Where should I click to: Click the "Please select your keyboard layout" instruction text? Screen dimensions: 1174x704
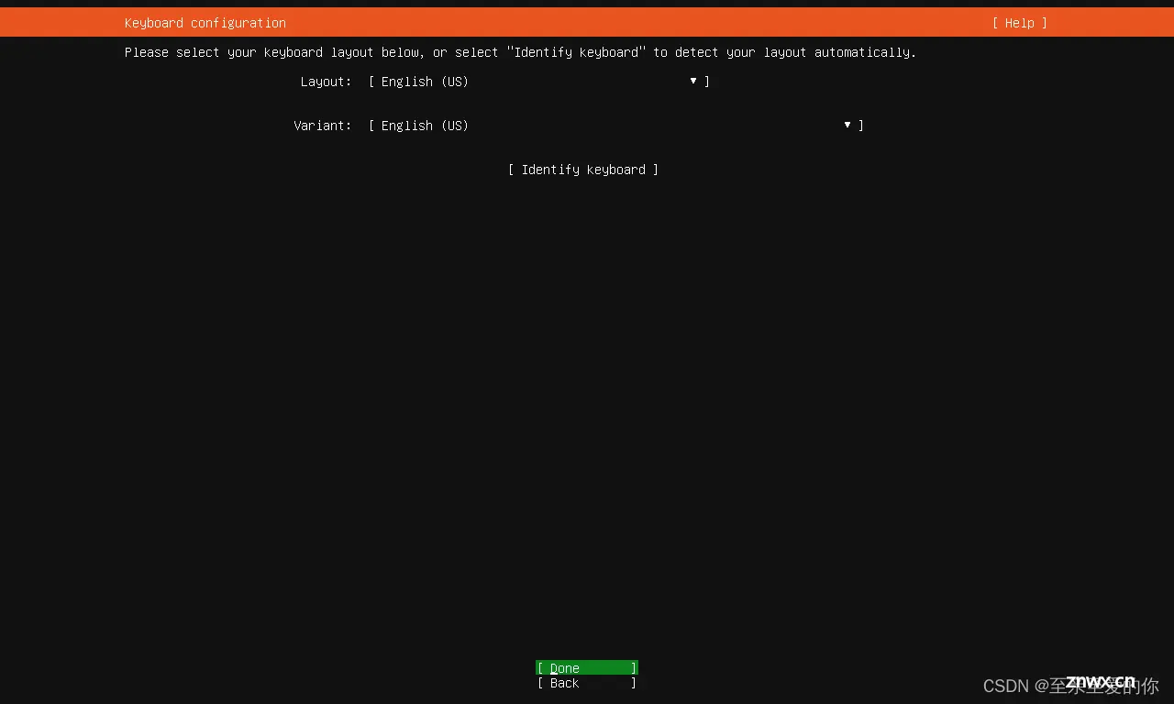tap(520, 52)
